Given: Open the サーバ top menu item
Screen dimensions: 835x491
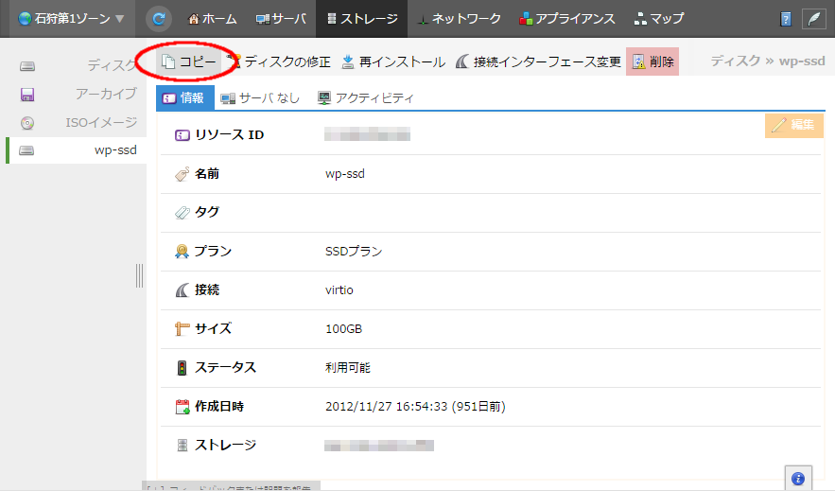Looking at the screenshot, I should click(281, 19).
